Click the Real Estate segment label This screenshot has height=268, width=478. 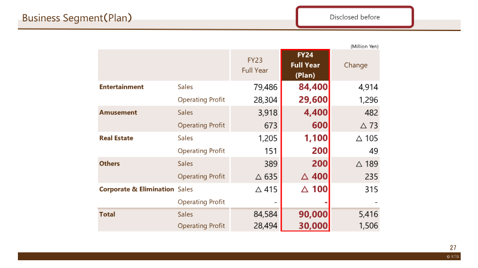click(x=116, y=138)
